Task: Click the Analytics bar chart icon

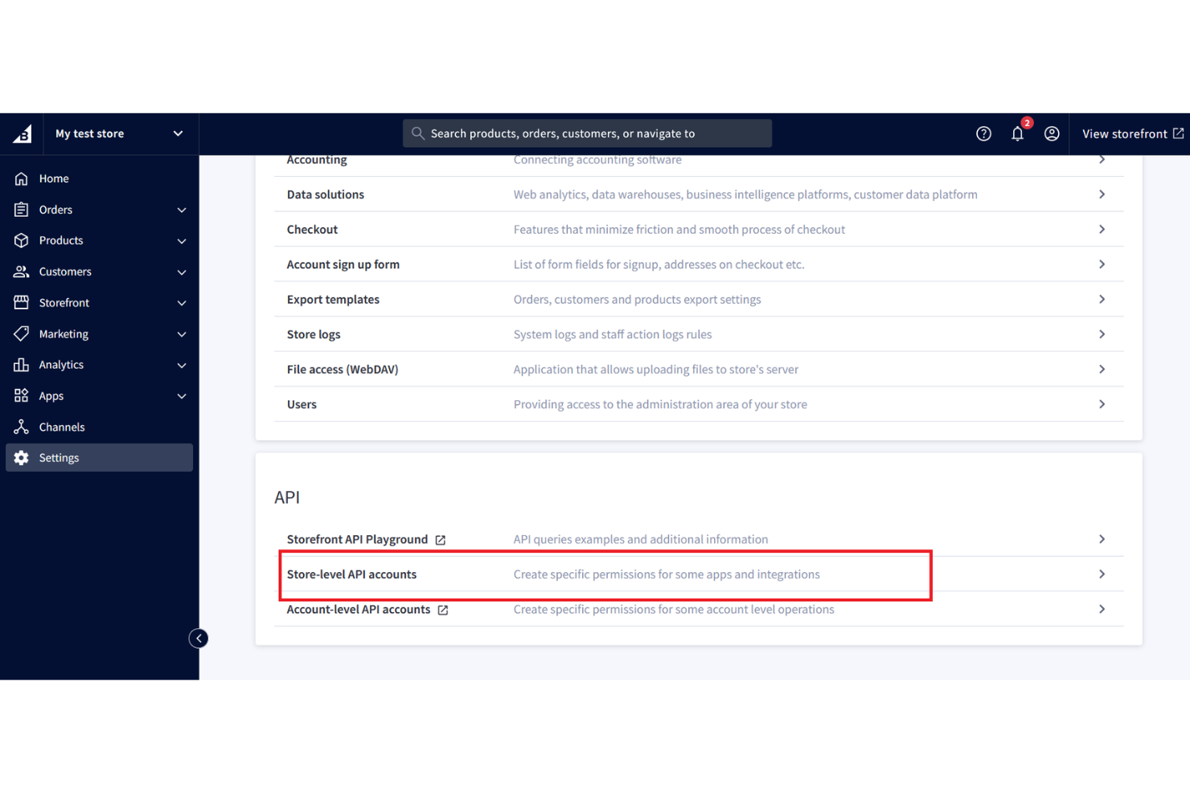Action: (22, 365)
